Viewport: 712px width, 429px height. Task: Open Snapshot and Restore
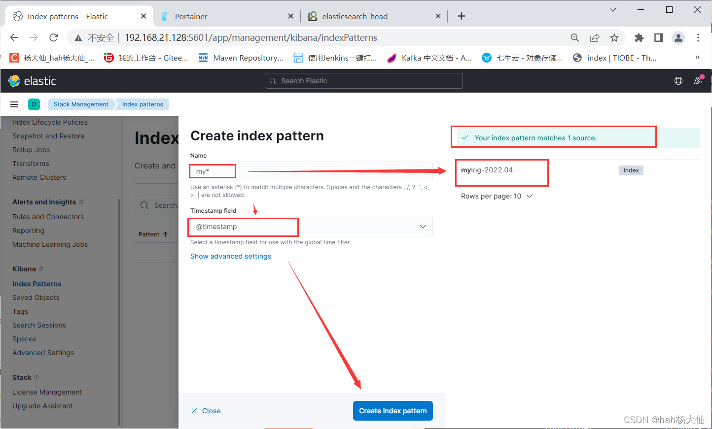click(48, 136)
